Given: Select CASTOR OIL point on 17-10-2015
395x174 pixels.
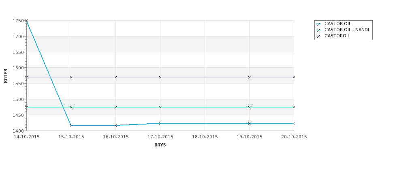Looking at the screenshot, I should pos(160,123).
